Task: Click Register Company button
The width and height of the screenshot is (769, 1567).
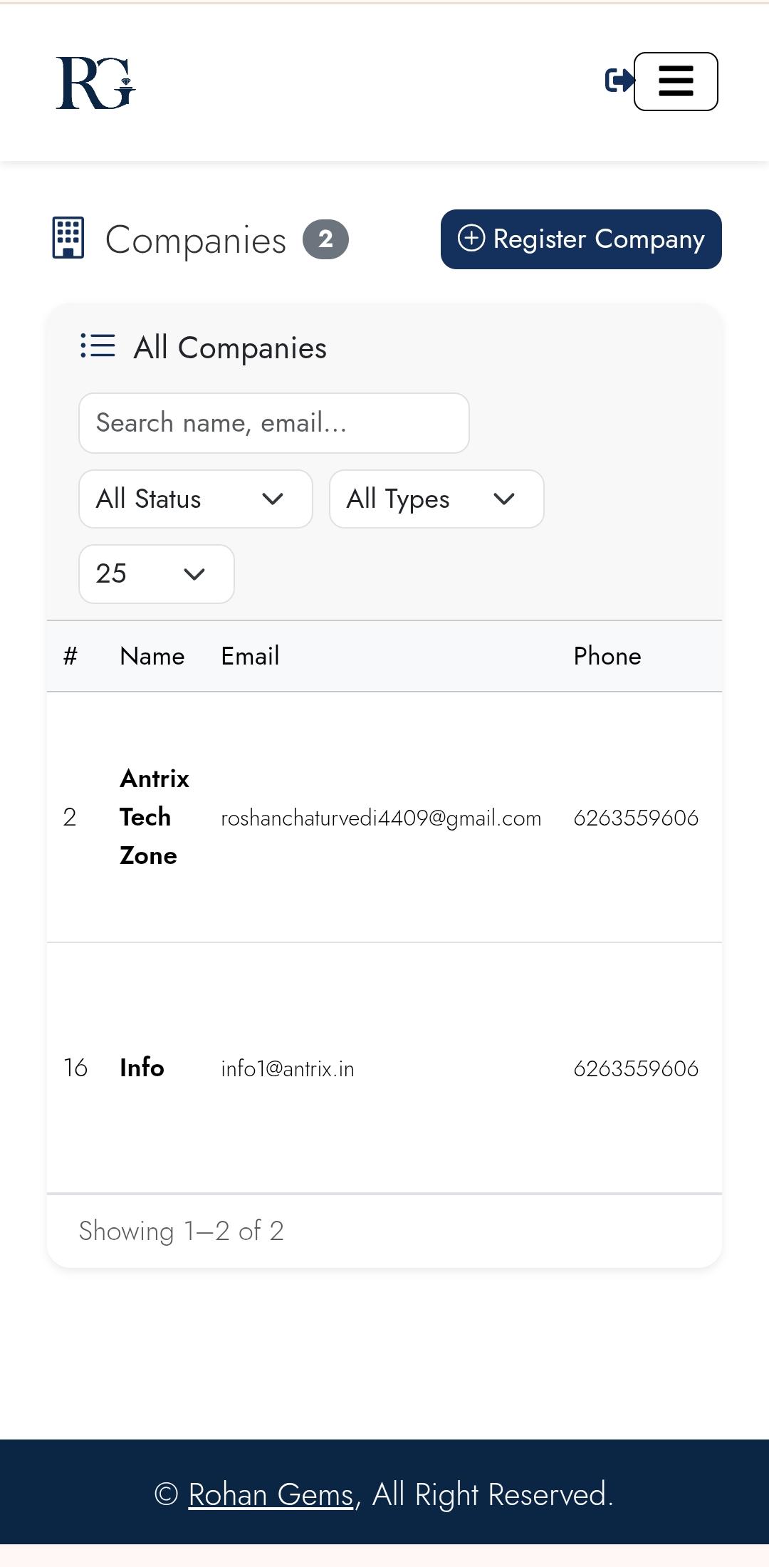Action: (x=581, y=239)
